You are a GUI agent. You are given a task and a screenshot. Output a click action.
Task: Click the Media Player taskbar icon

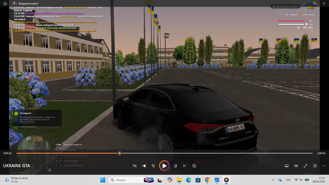coord(226,180)
